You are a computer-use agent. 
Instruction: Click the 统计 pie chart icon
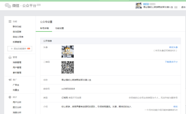point(10,97)
